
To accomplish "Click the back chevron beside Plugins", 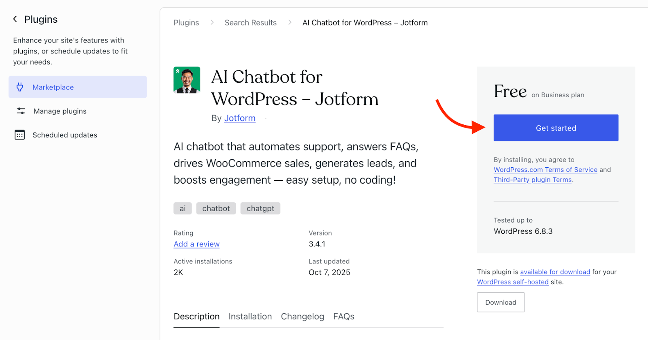I will 15,19.
